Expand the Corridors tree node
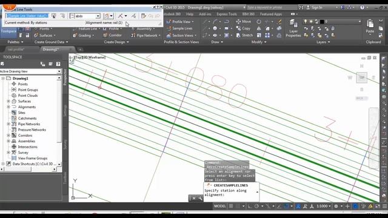The image size is (388, 218). [8, 136]
